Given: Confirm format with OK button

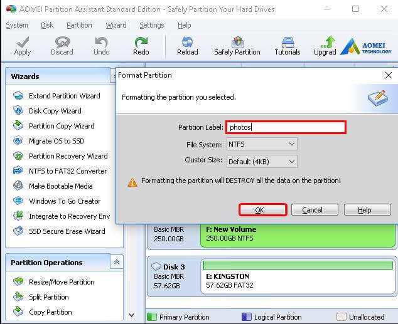Looking at the screenshot, I should click(262, 210).
